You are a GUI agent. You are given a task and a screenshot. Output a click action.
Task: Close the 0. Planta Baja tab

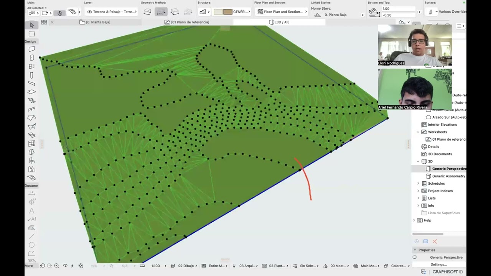click(x=52, y=22)
